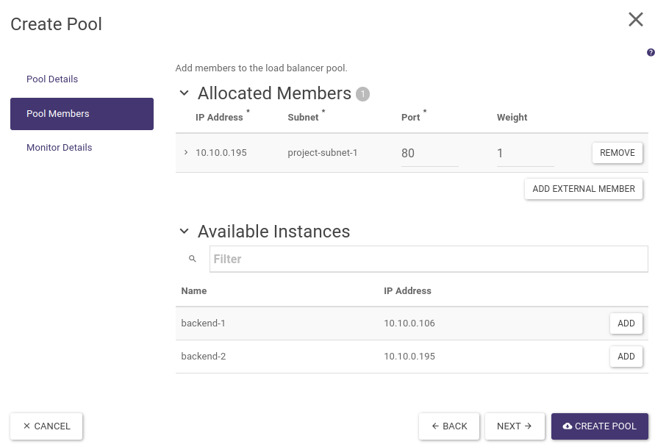Go back to the previous step
Image resolution: width=655 pixels, height=447 pixels.
(x=449, y=426)
